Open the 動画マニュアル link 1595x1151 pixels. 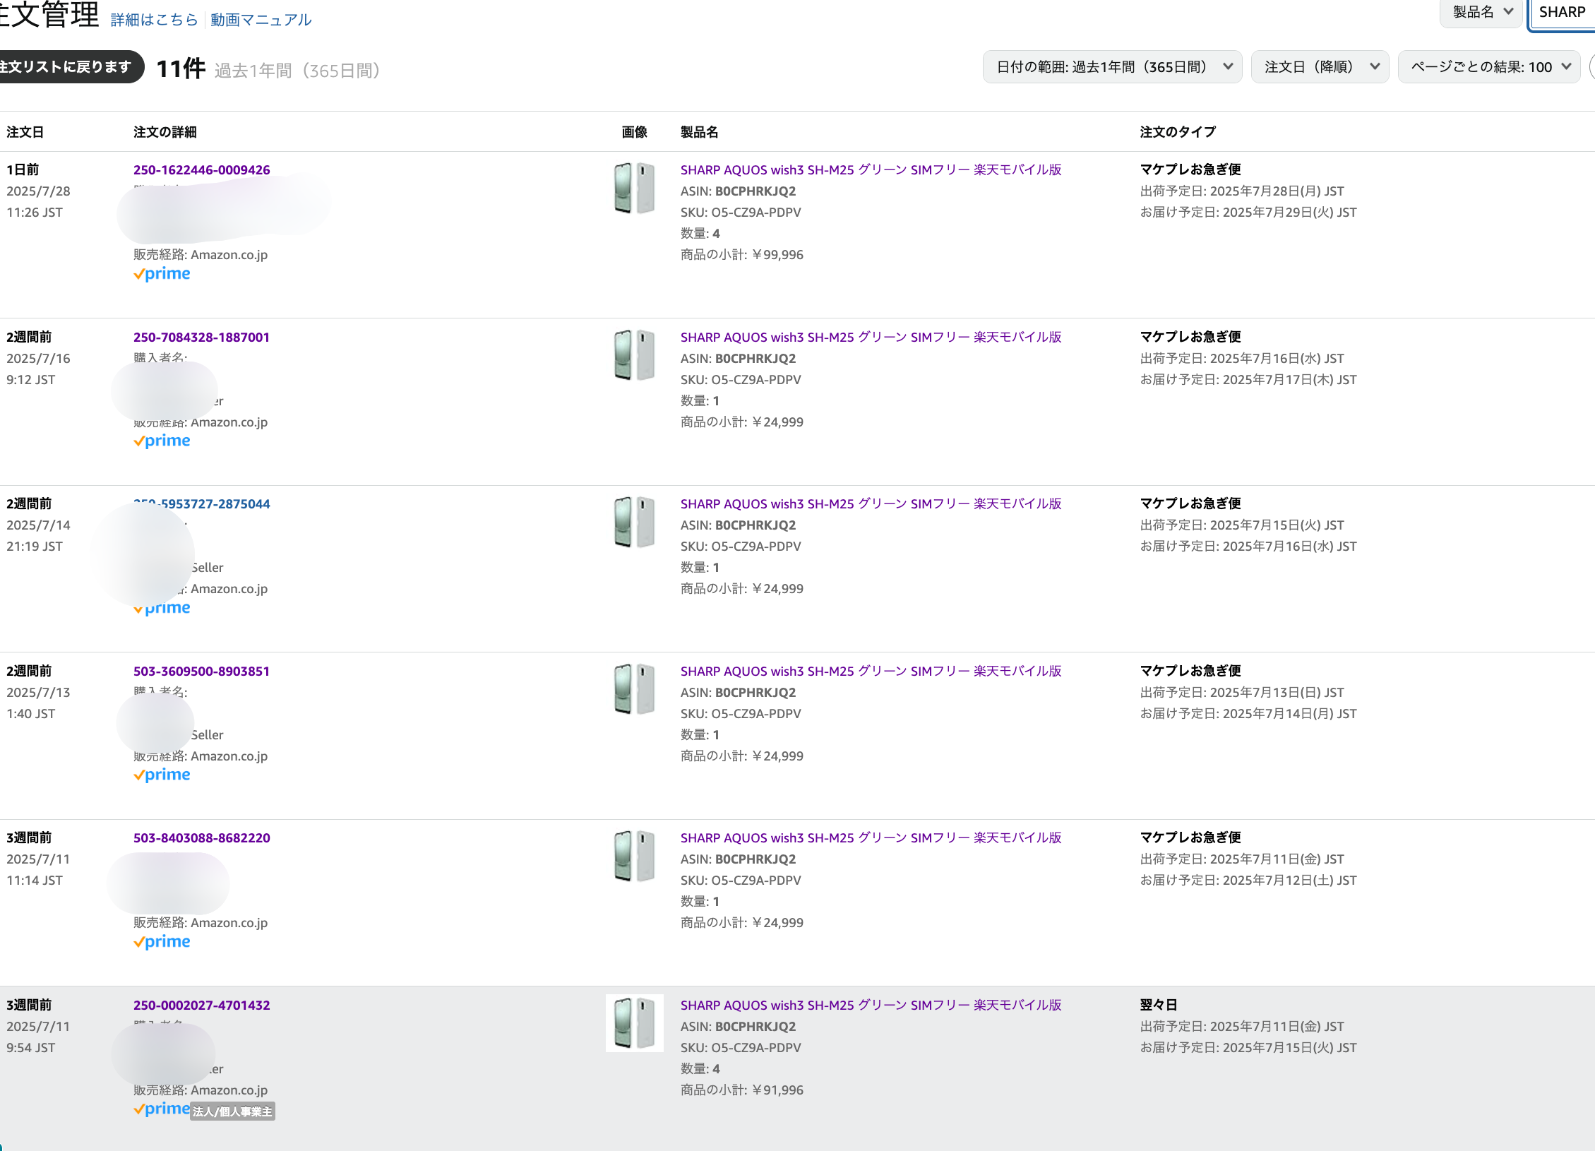(261, 20)
